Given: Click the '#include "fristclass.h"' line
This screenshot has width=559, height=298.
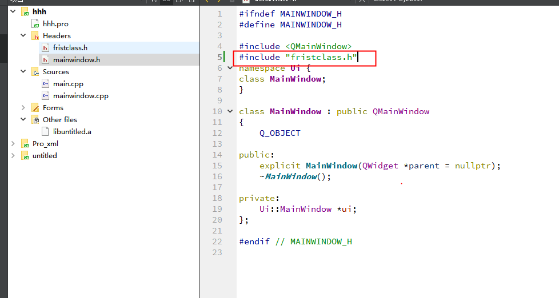Looking at the screenshot, I should [x=298, y=57].
